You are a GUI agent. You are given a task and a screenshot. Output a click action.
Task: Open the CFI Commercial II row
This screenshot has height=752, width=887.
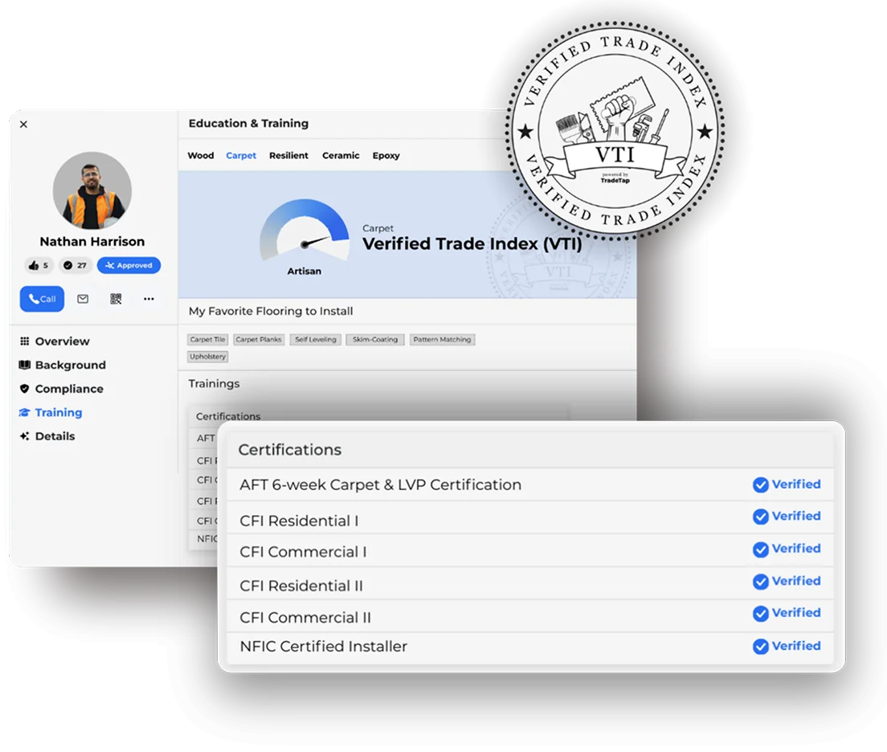[x=530, y=615]
